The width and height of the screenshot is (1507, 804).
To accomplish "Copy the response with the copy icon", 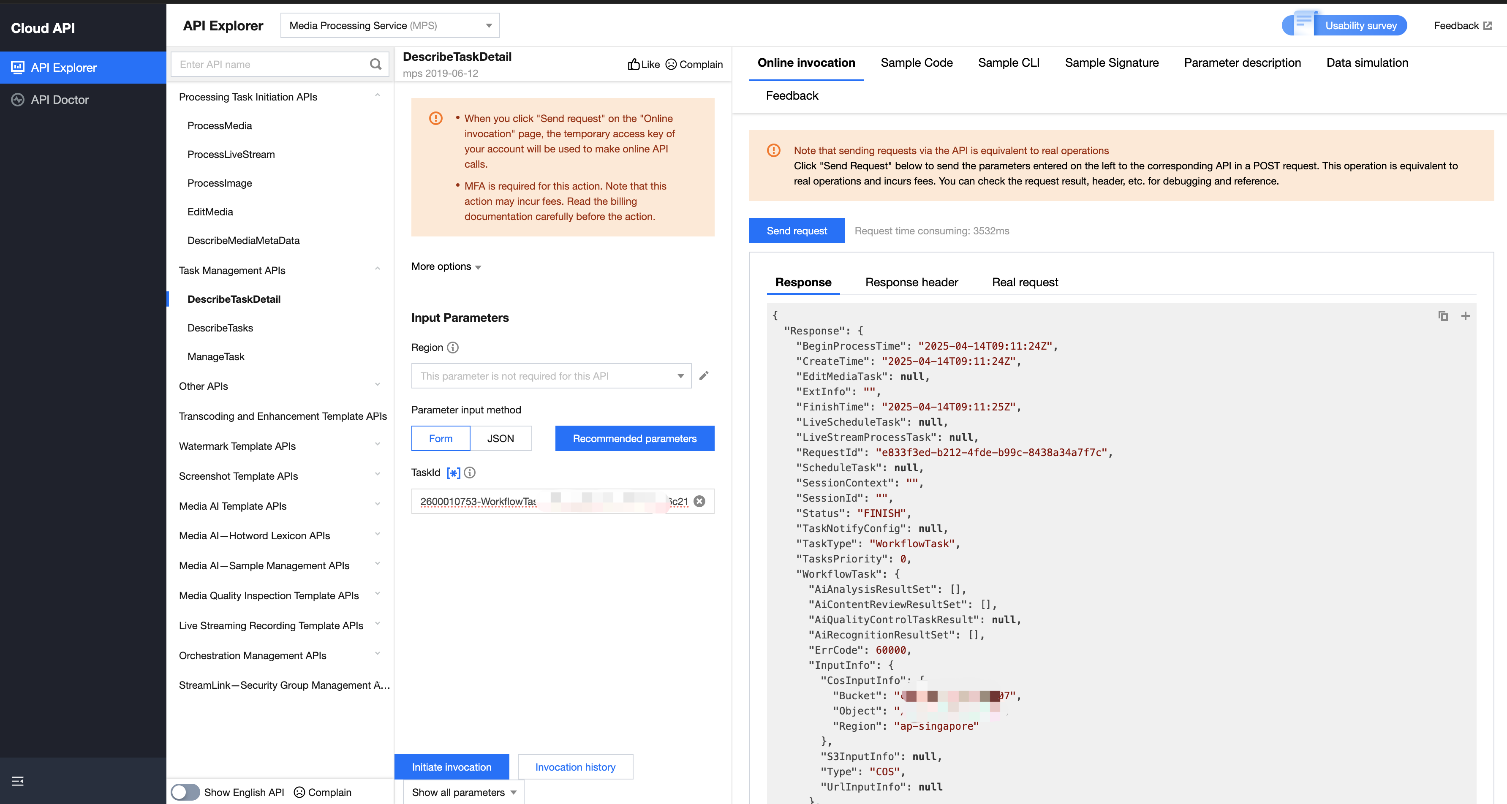I will pos(1443,316).
